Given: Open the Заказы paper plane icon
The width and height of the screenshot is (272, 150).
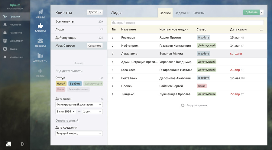Looking at the screenshot, I should pyautogui.click(x=40, y=12).
